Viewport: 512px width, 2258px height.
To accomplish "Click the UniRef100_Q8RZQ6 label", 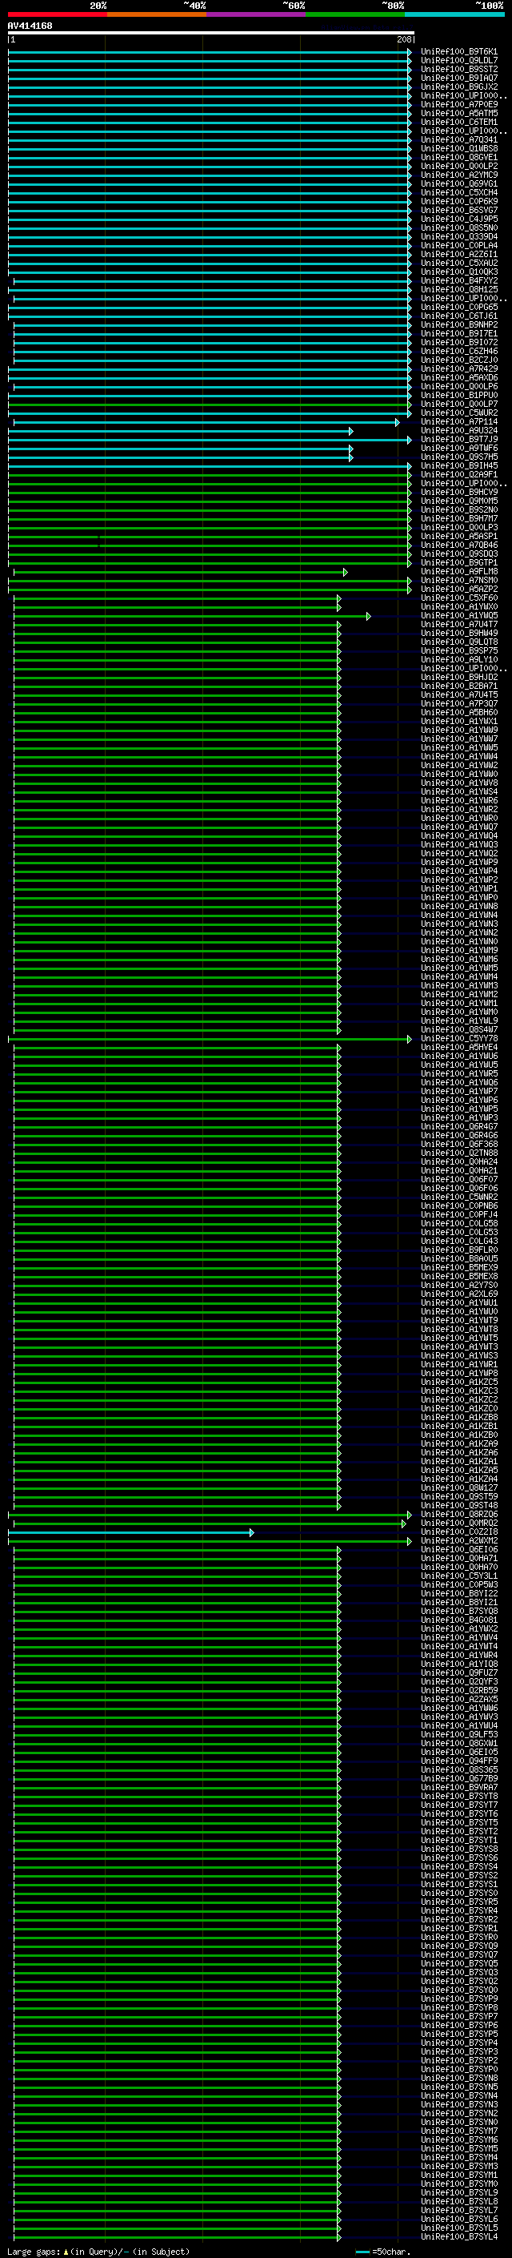I will point(459,1515).
